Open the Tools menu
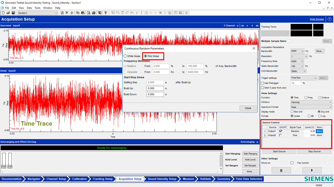Viewport: 334px width, 187px height. click(37, 8)
